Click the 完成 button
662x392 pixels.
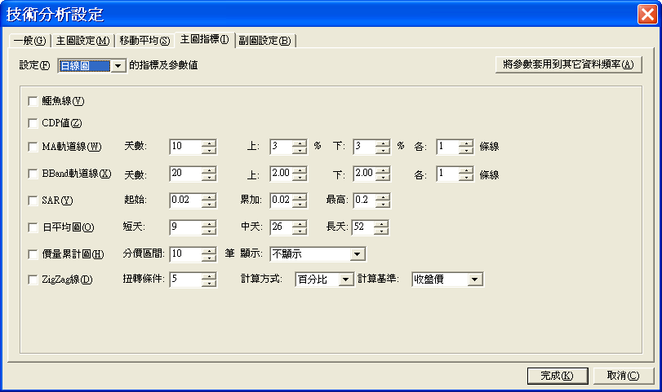pos(558,376)
